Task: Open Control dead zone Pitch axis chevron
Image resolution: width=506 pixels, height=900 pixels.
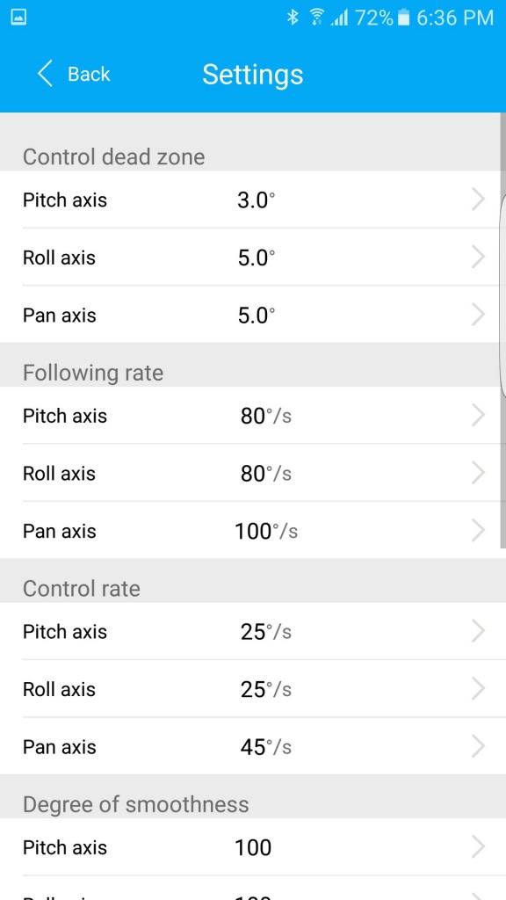Action: [478, 200]
